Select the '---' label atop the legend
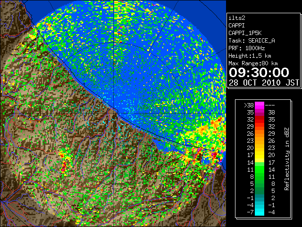 [x=270, y=105]
